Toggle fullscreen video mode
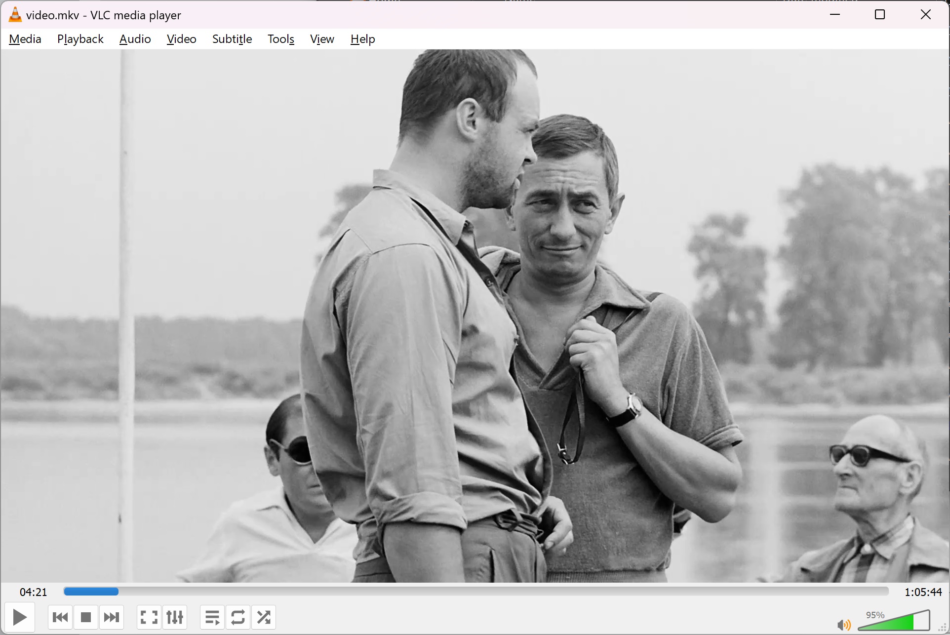The height and width of the screenshot is (635, 950). (x=149, y=617)
